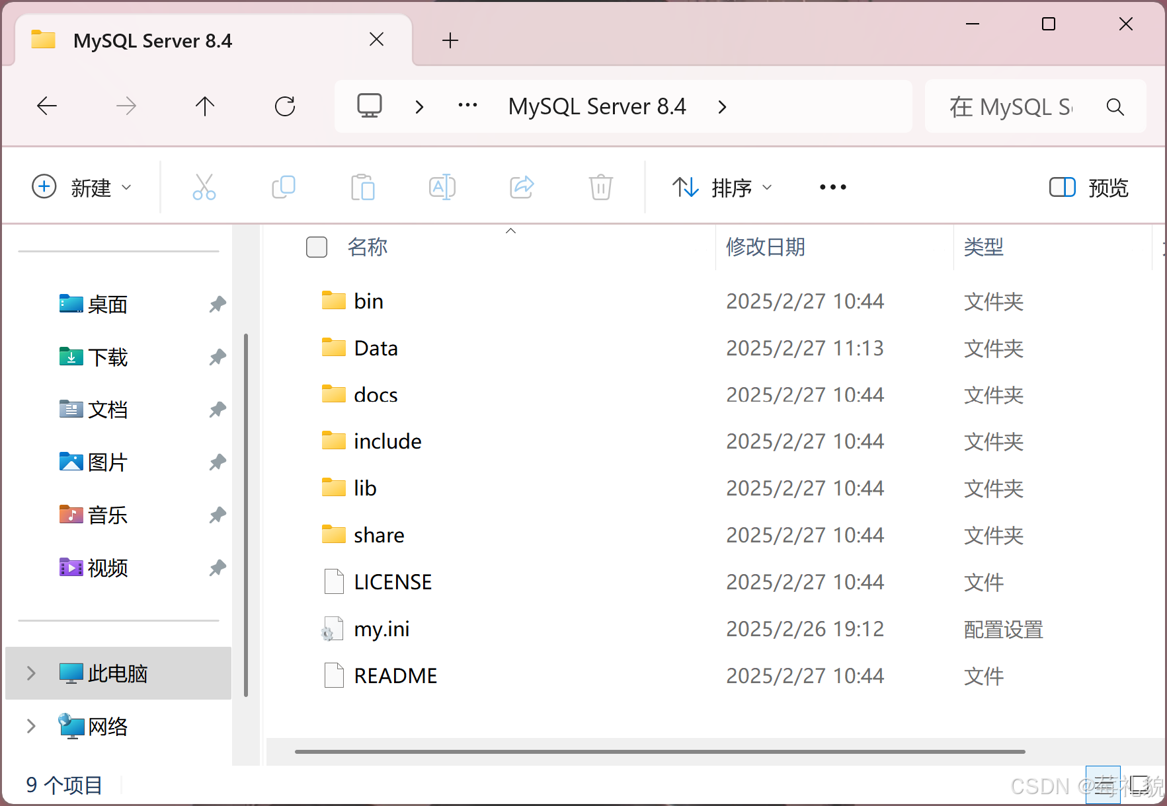The width and height of the screenshot is (1167, 806).
Task: Toggle the select-all checkbox beside 名称
Action: pyautogui.click(x=317, y=247)
